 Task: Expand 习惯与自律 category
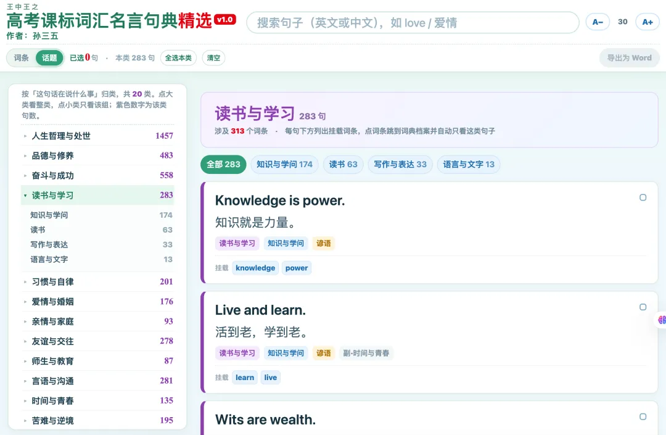[x=97, y=281]
